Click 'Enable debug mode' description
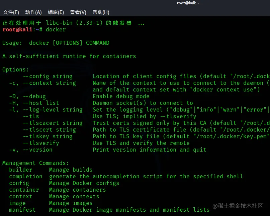270x216 pixels. coord(121,96)
